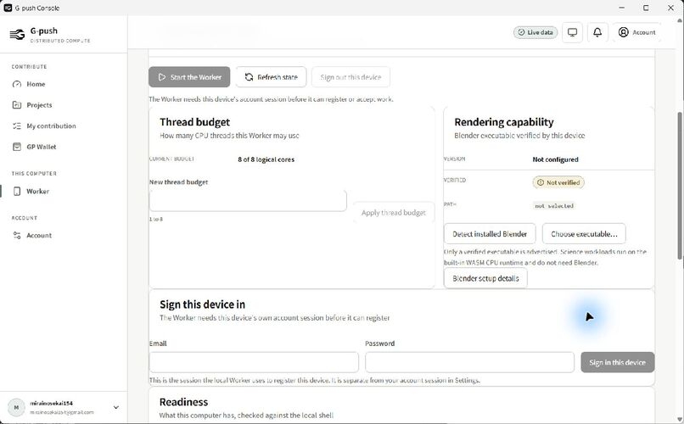
Task: Click the Rendering capability heading
Action: pyautogui.click(x=504, y=122)
